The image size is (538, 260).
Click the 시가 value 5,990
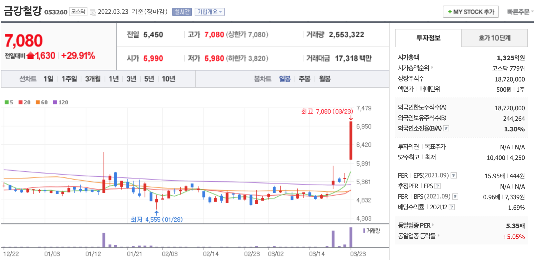pyautogui.click(x=153, y=58)
